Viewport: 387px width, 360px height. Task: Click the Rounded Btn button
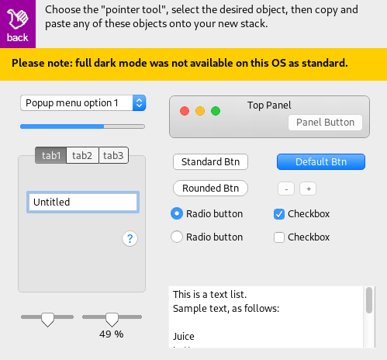[210, 189]
